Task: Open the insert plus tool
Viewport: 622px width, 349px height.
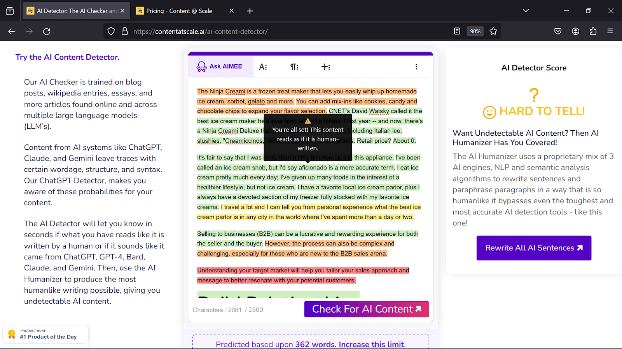Action: 326,67
